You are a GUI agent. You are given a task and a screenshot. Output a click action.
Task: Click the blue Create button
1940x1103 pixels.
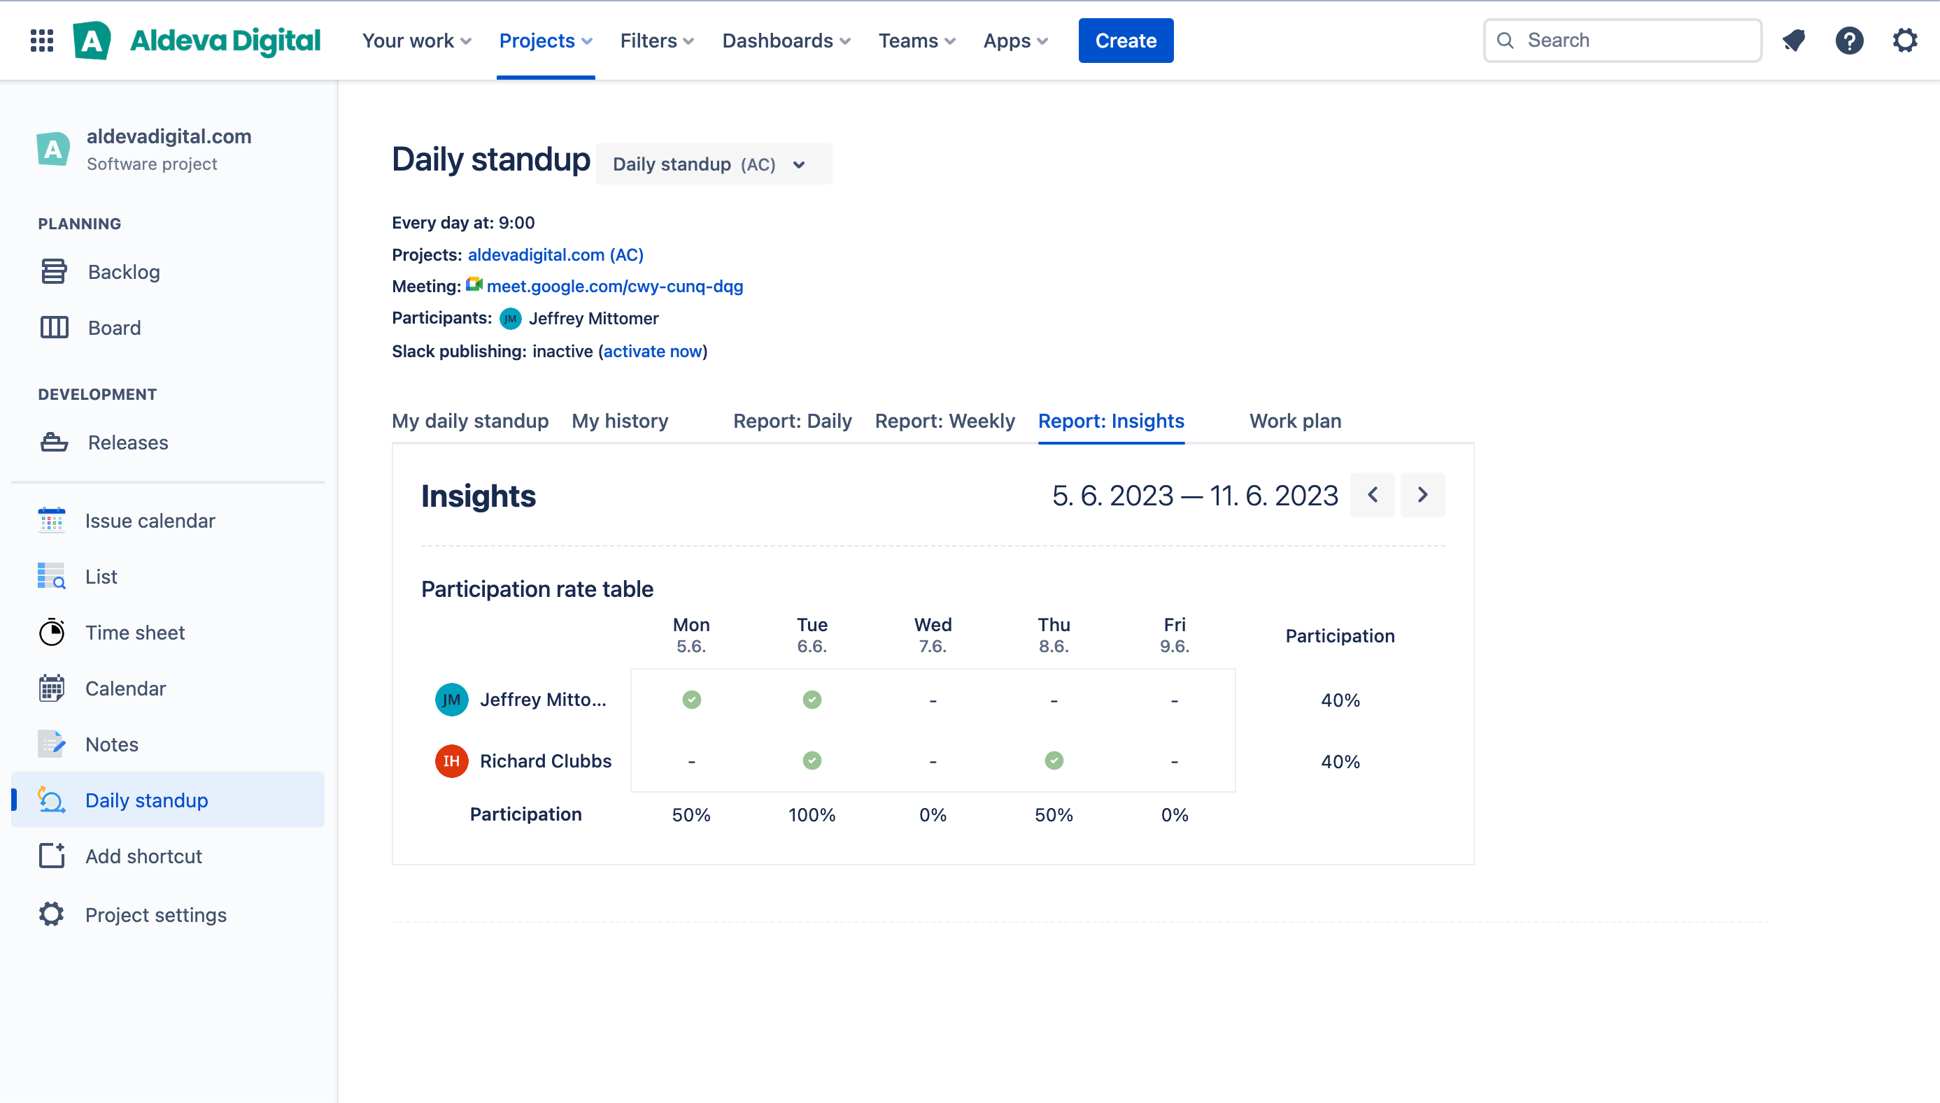pos(1125,40)
